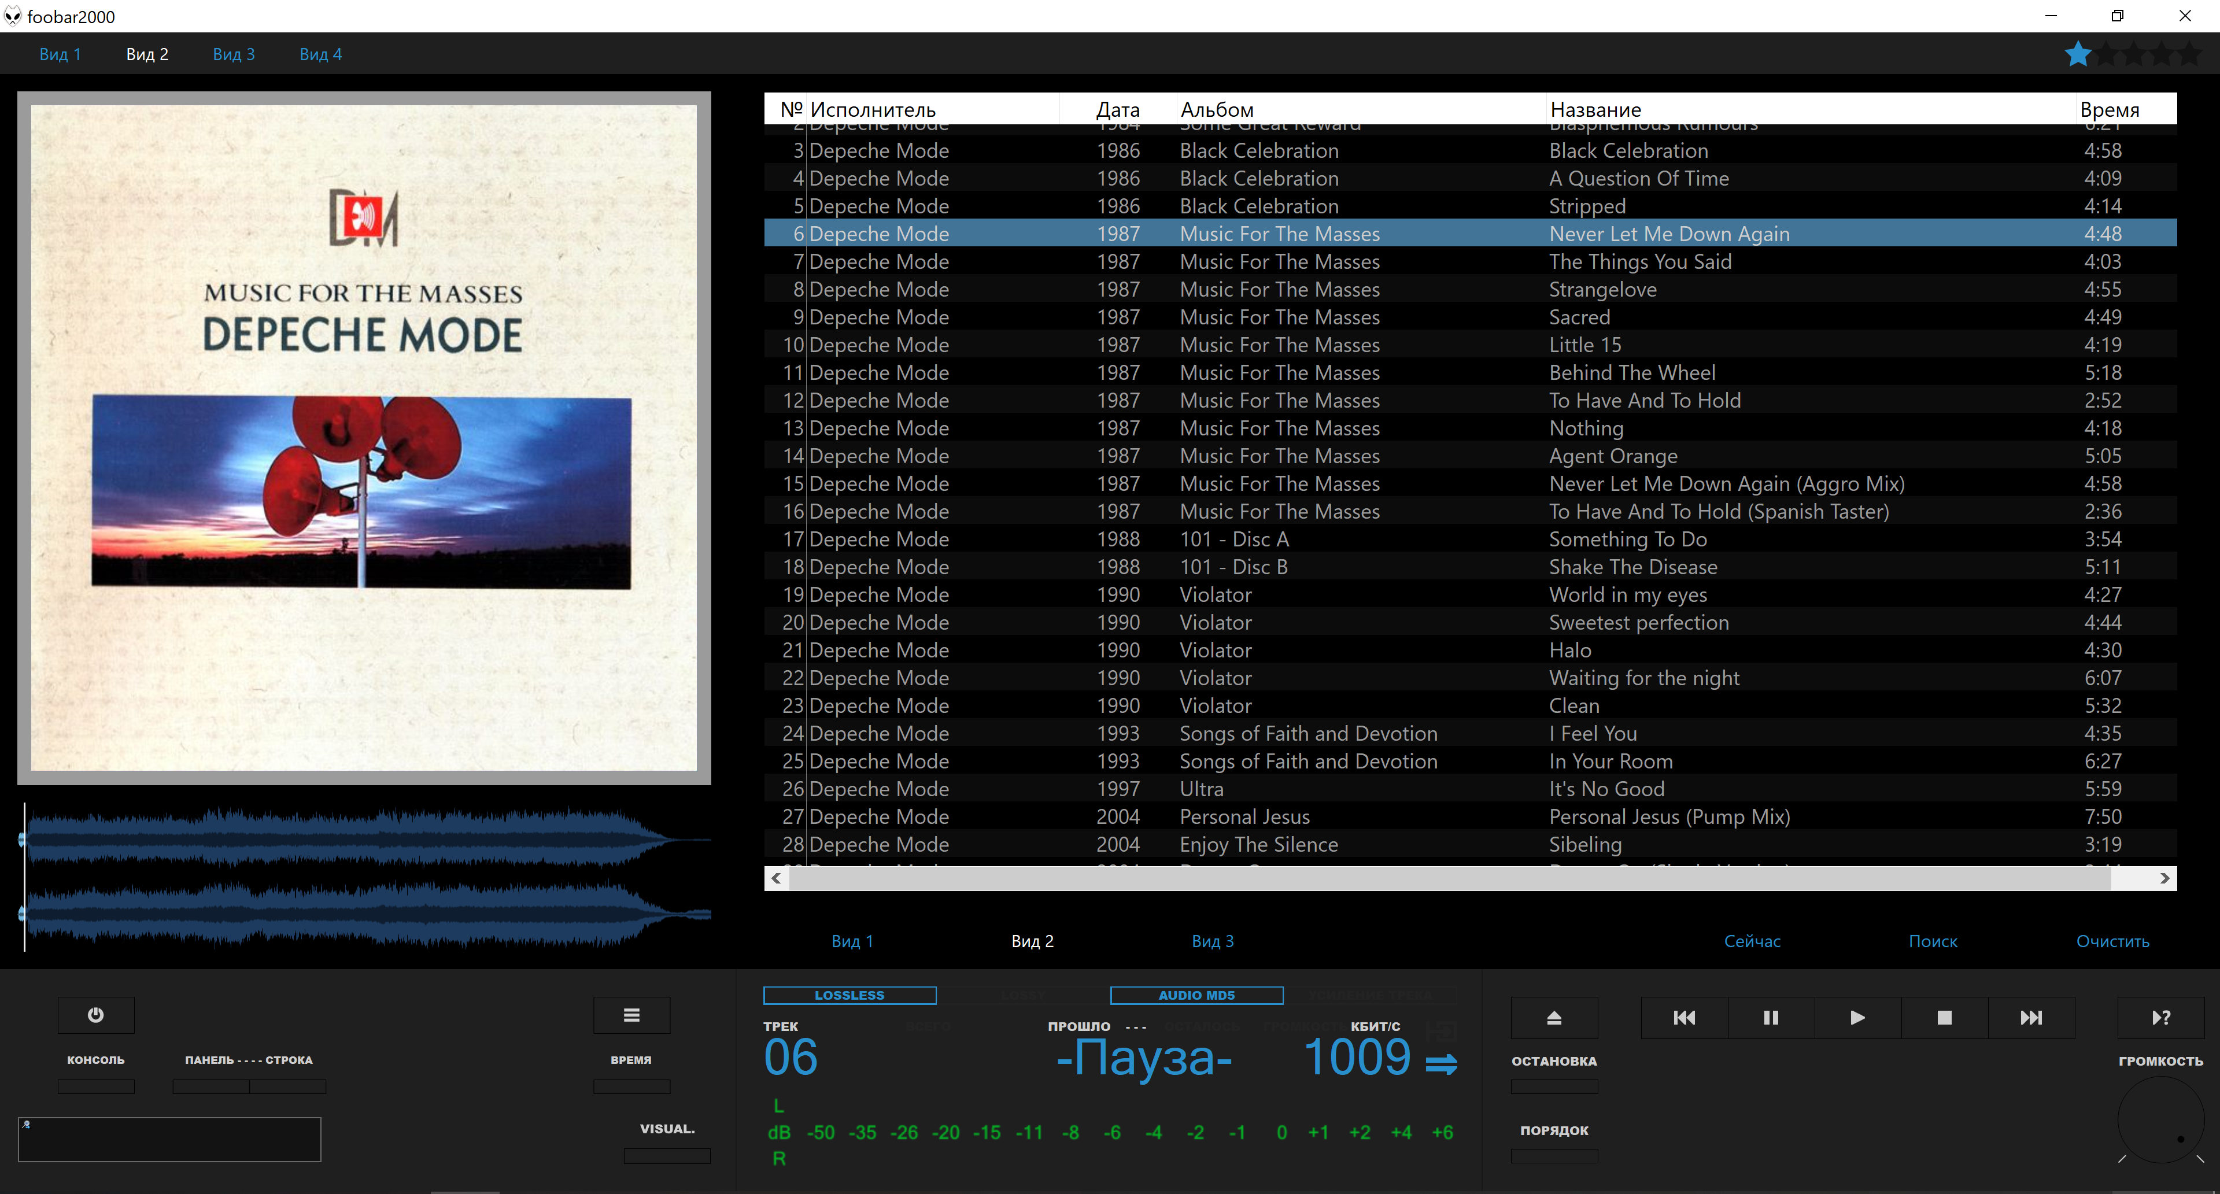Click the ГРОМКОСТЬ volume knob

2160,1120
